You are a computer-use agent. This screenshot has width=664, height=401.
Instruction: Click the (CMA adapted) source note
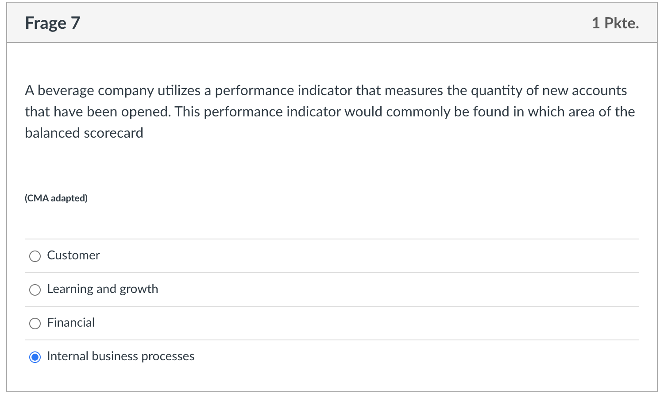(56, 198)
